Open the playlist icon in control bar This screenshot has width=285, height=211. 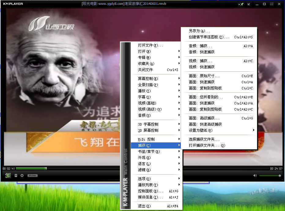tap(16, 175)
